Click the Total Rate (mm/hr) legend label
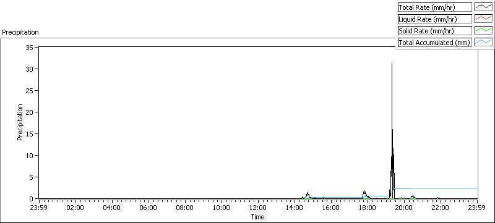 coord(434,7)
